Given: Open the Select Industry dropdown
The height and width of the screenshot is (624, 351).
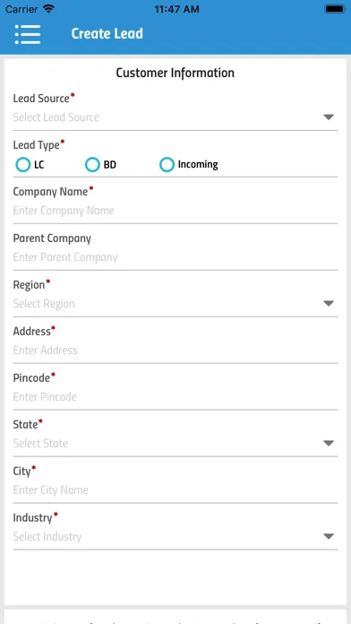Looking at the screenshot, I should 175,536.
